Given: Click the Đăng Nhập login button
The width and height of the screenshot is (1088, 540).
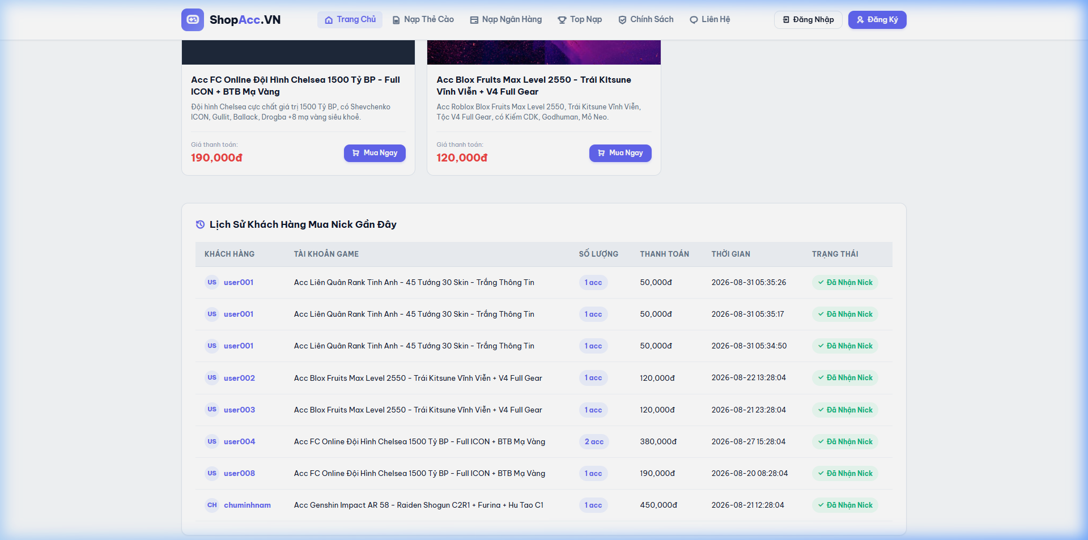Looking at the screenshot, I should click(x=808, y=20).
